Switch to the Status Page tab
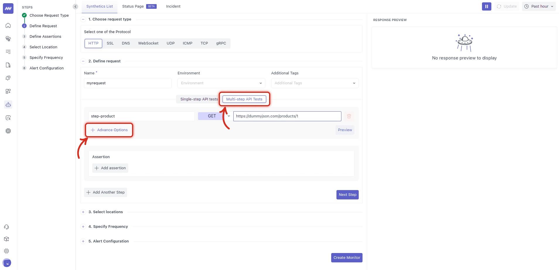 point(133,6)
